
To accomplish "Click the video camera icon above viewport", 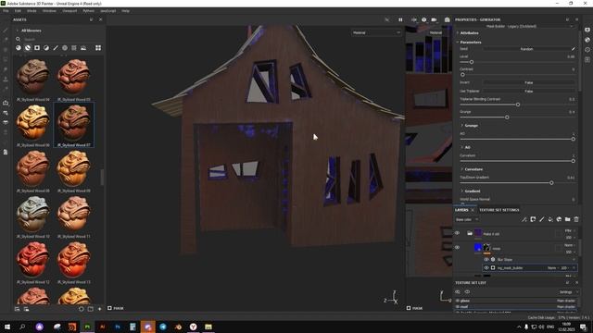I will [x=435, y=19].
